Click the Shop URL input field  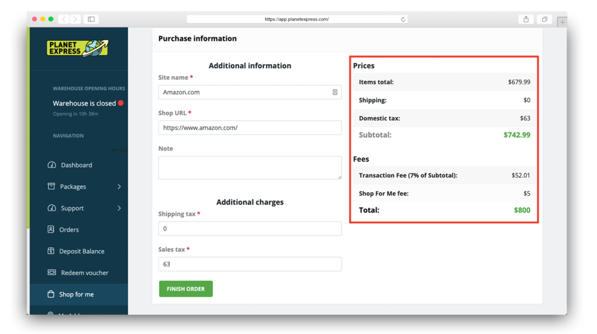pyautogui.click(x=250, y=128)
